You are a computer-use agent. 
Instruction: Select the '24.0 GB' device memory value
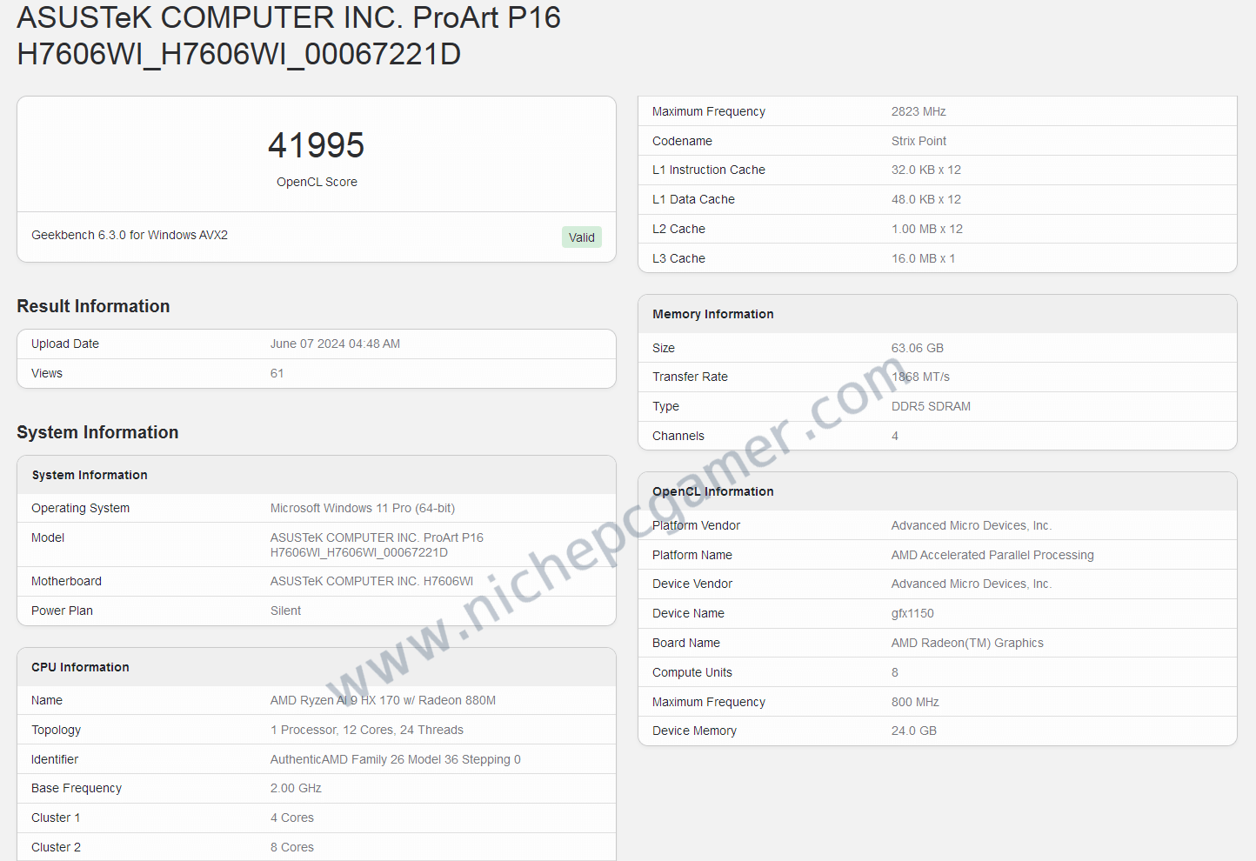pos(914,731)
